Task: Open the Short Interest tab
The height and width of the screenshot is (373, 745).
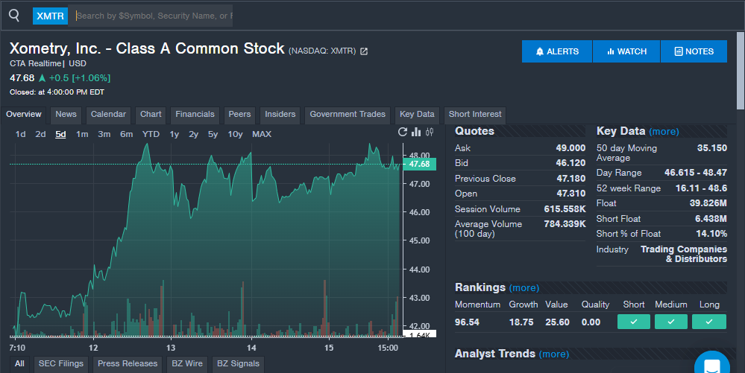Action: [x=474, y=115]
